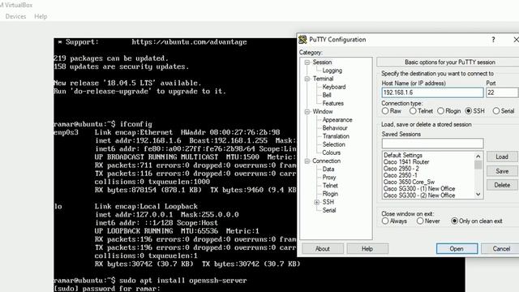
Task: Open the Translation category
Action: (336, 136)
